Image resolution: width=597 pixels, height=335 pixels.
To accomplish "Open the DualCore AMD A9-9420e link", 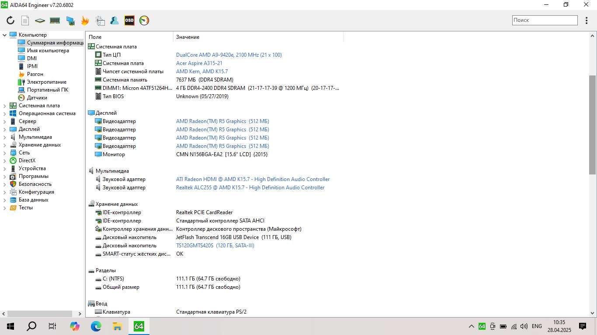I will coord(229,55).
